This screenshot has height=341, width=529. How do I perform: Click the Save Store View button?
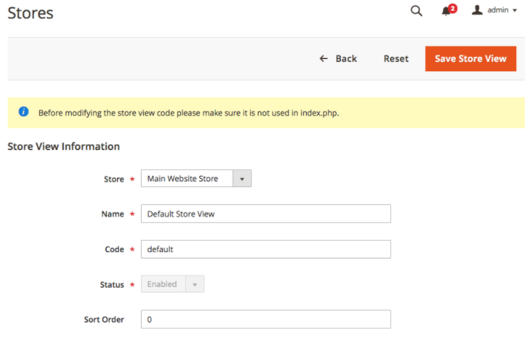[470, 58]
